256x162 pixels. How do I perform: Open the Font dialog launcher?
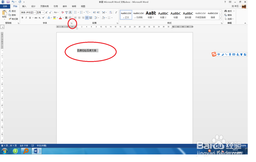click(x=71, y=23)
